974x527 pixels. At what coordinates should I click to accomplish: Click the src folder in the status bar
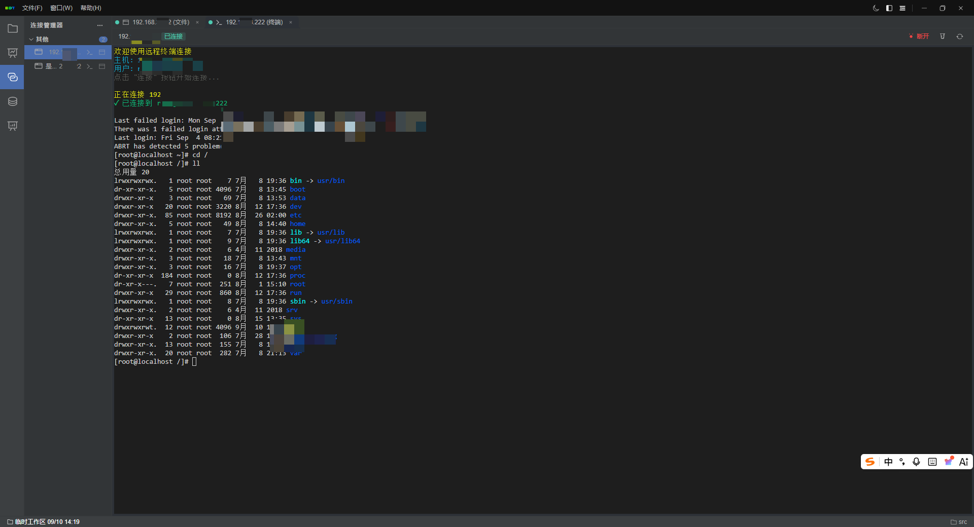click(959, 522)
